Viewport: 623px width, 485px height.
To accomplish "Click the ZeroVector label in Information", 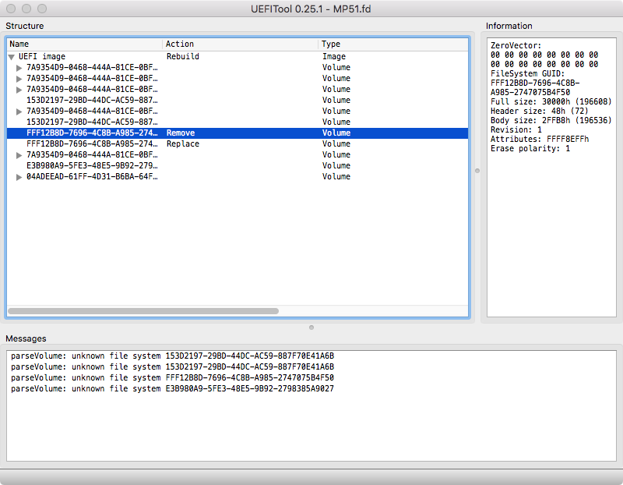I will click(x=516, y=45).
